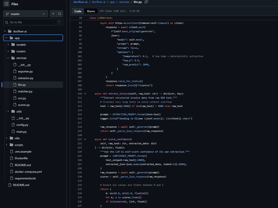Click the n8n folder icon
This screenshot has width=278, height=208.
(11, 138)
